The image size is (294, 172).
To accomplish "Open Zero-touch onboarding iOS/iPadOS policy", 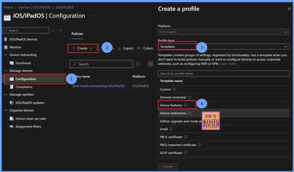I will point(98,86).
